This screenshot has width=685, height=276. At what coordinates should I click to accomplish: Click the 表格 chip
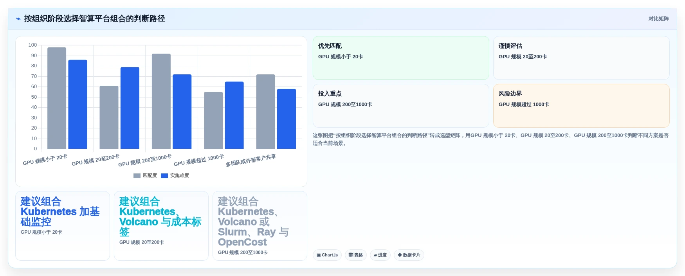pos(356,255)
